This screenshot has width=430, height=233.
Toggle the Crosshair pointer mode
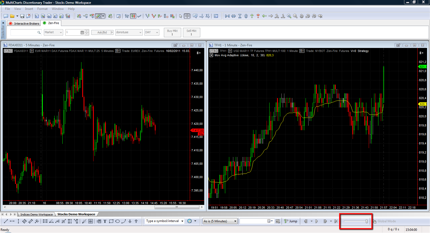[x=187, y=16]
